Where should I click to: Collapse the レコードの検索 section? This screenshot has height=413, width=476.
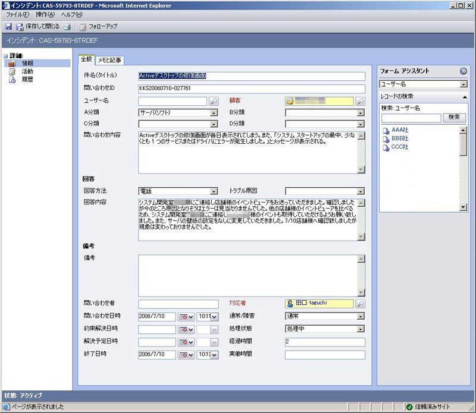465,97
